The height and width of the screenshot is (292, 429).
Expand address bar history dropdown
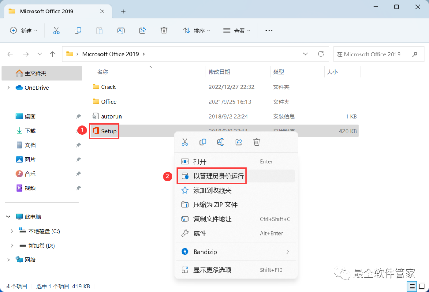tap(305, 54)
